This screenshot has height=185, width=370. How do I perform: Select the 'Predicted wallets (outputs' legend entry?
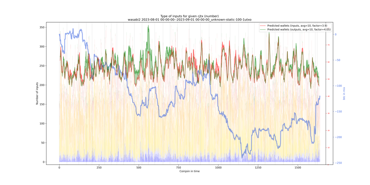(299, 30)
